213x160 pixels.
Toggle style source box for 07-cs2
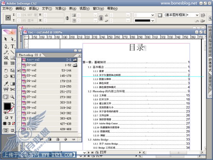pos(19,97)
